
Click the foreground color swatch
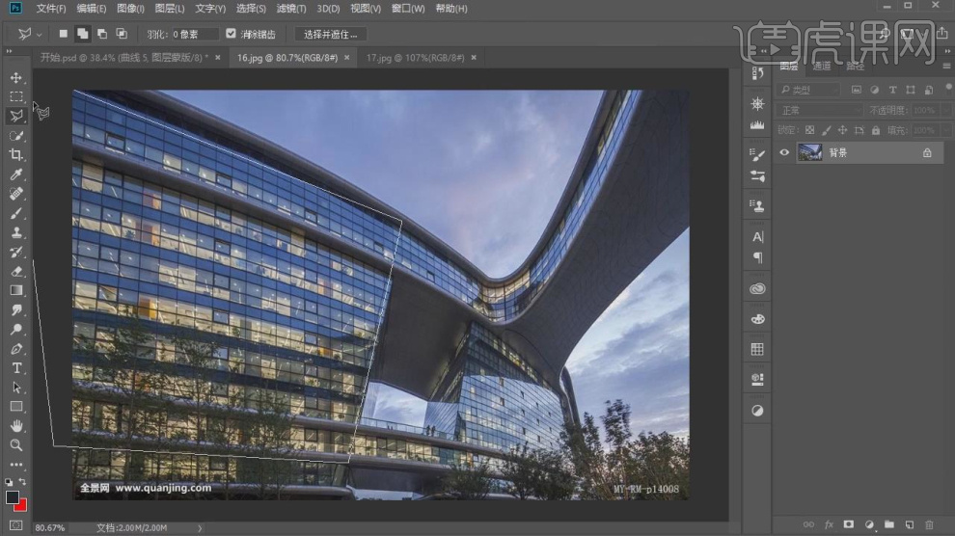click(x=13, y=496)
